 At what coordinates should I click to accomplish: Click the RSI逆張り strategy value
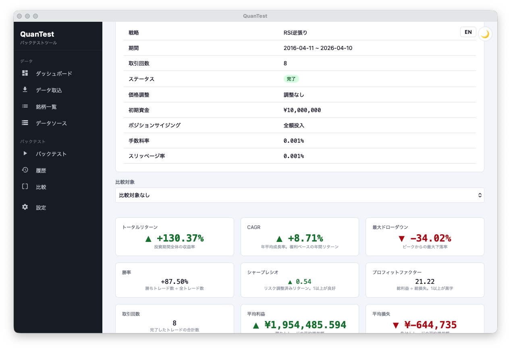tap(295, 33)
